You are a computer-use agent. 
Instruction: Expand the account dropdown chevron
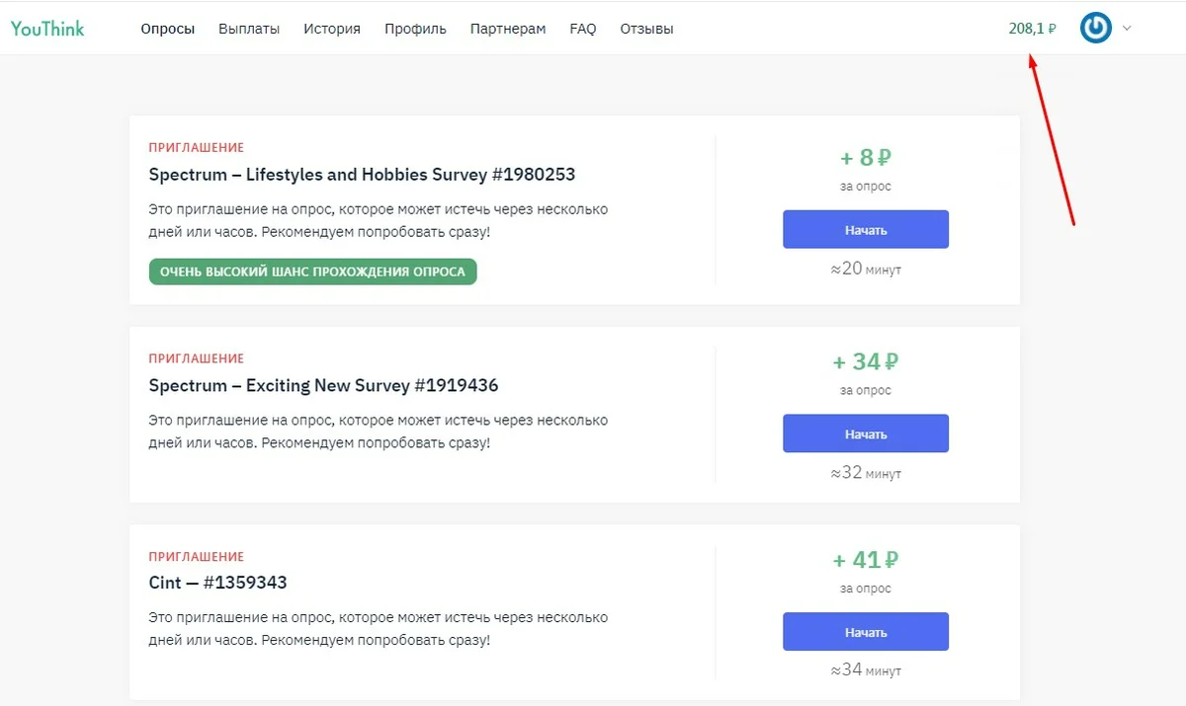(x=1127, y=29)
